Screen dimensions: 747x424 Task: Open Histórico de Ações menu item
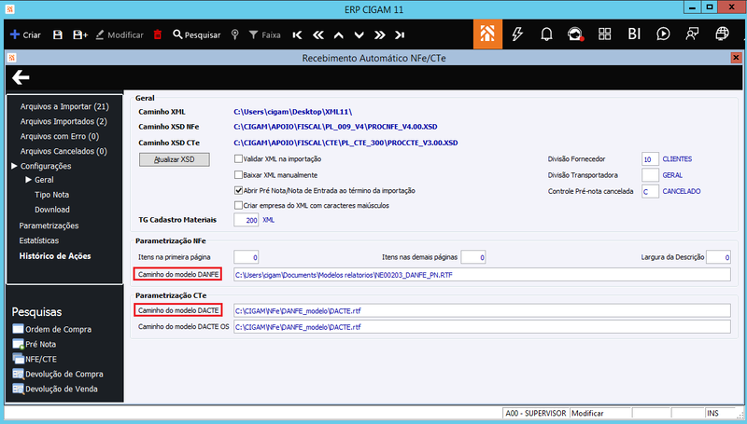pyautogui.click(x=55, y=255)
